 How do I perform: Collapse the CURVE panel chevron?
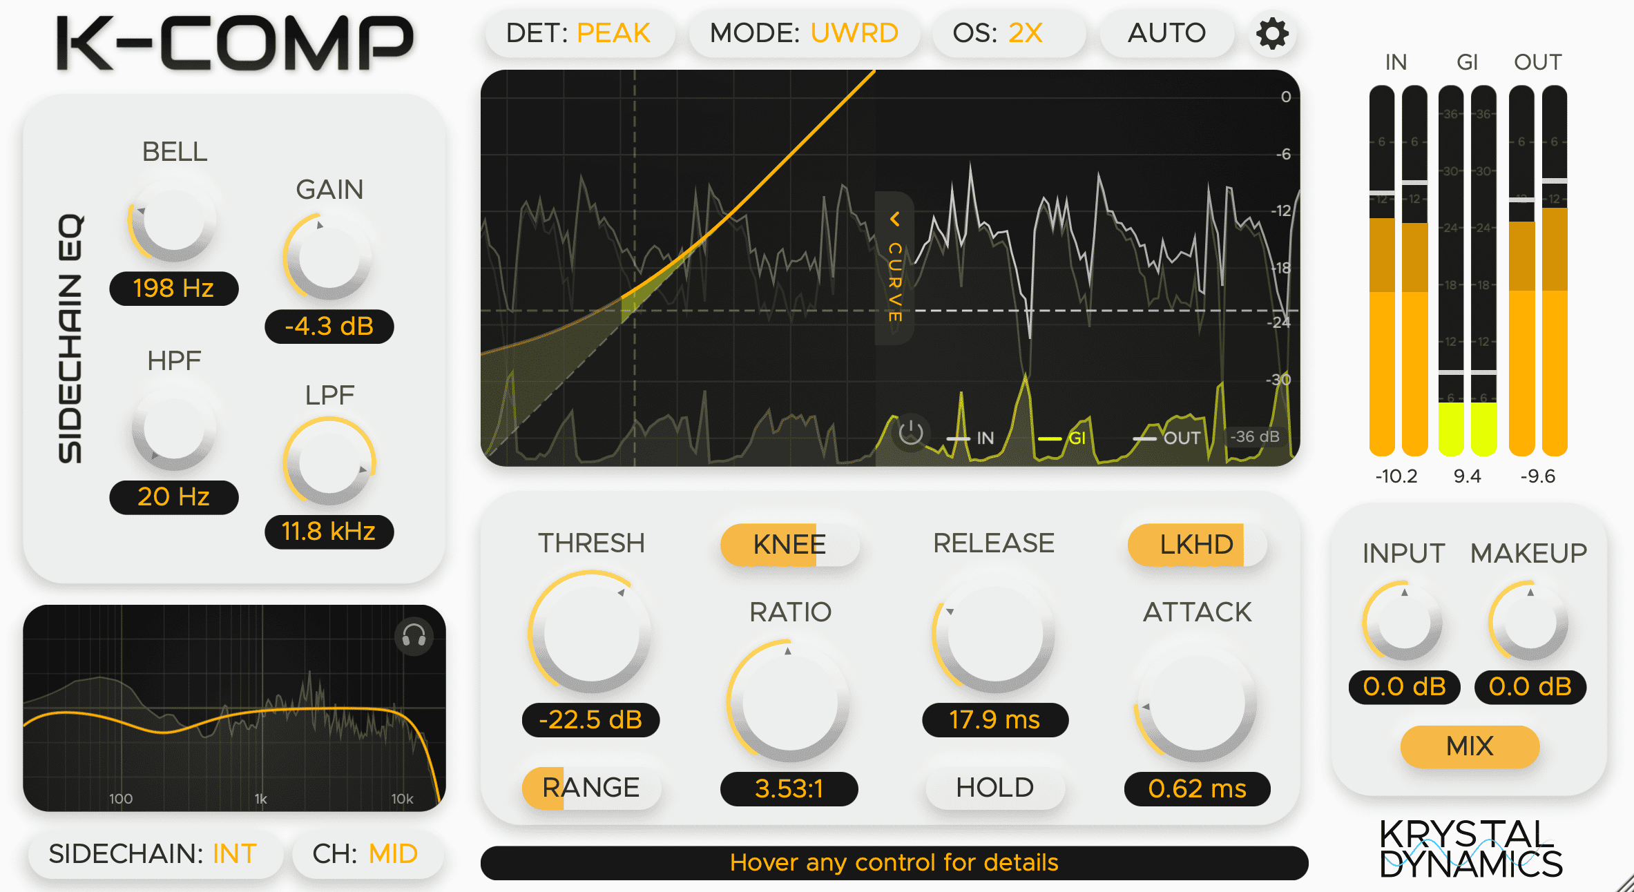(895, 220)
